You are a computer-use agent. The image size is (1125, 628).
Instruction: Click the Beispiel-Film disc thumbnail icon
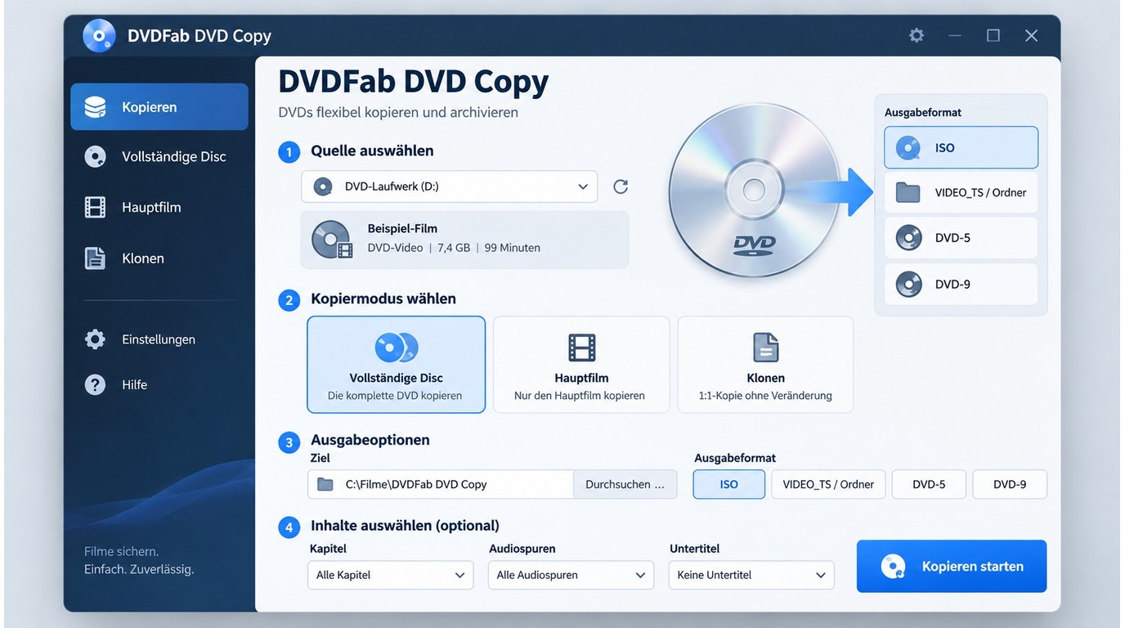[332, 239]
